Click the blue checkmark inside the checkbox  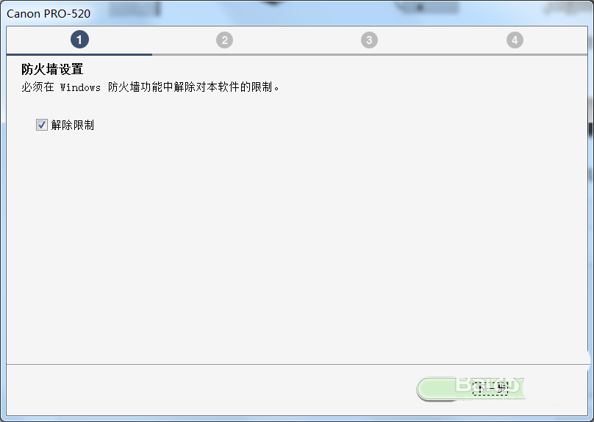(x=42, y=125)
